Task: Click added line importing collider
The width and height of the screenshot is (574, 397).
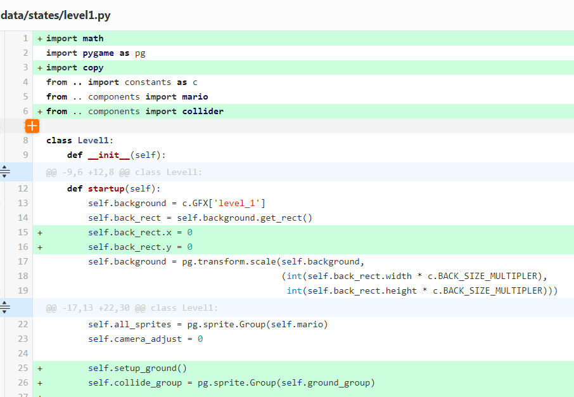Action: 303,111
